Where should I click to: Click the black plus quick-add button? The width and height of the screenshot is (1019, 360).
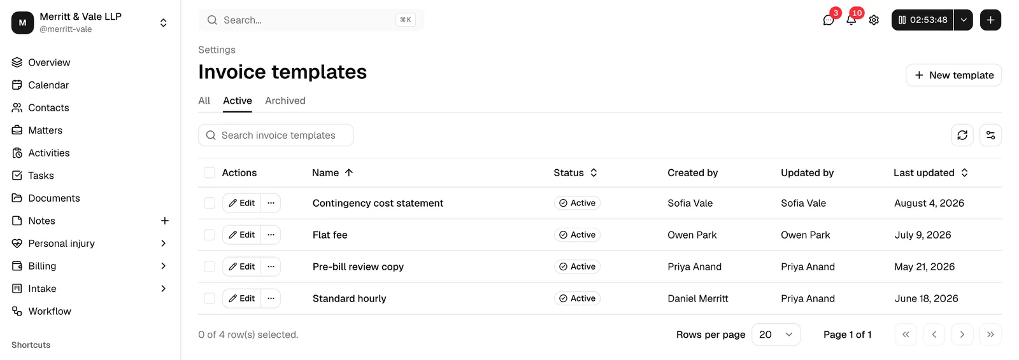[x=990, y=20]
